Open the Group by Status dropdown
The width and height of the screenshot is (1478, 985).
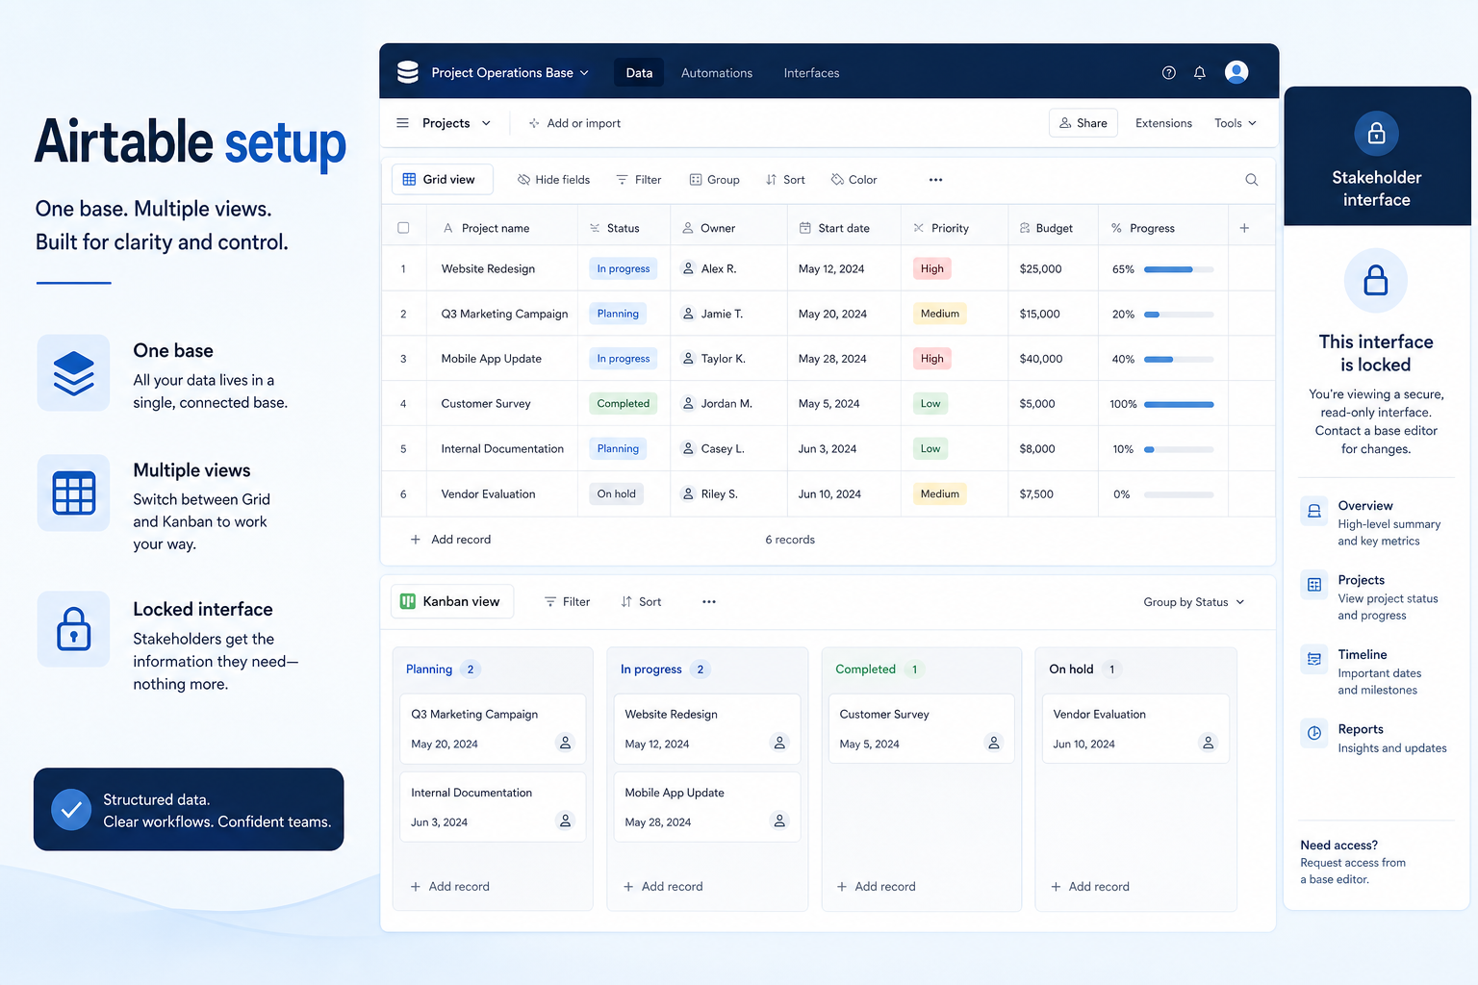pyautogui.click(x=1193, y=602)
